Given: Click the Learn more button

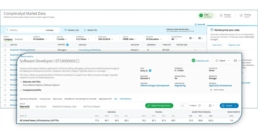Looking at the screenshot, I should click(x=217, y=45).
